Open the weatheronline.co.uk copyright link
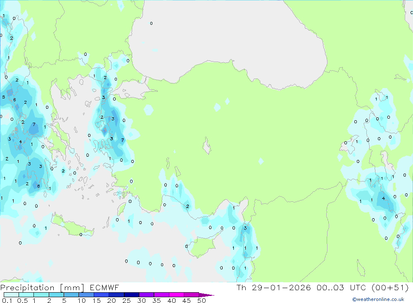 378,299
